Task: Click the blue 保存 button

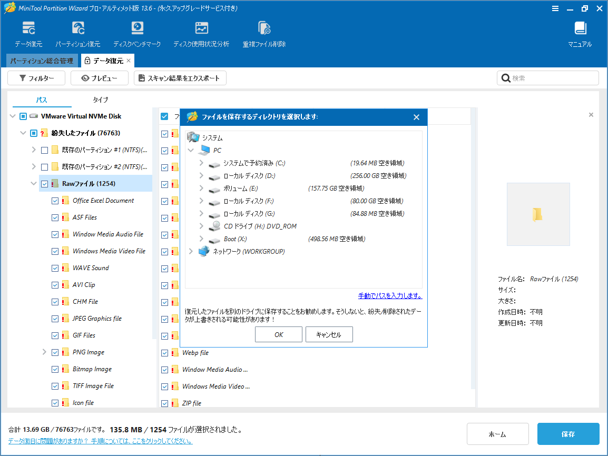Action: (x=568, y=434)
